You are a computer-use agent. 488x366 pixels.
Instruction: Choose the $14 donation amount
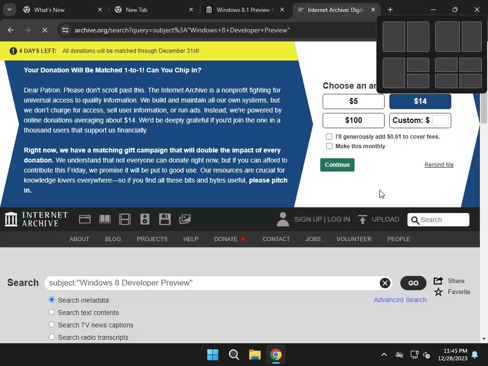tap(420, 102)
